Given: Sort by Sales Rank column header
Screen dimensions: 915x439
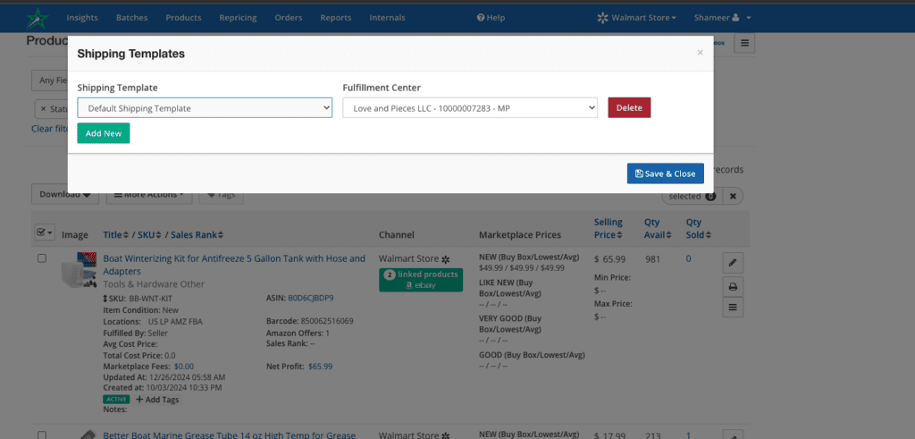Looking at the screenshot, I should point(197,234).
